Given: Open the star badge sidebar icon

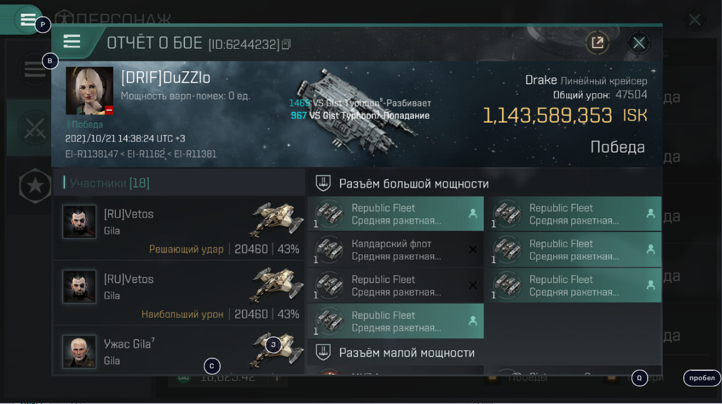Looking at the screenshot, I should [35, 186].
